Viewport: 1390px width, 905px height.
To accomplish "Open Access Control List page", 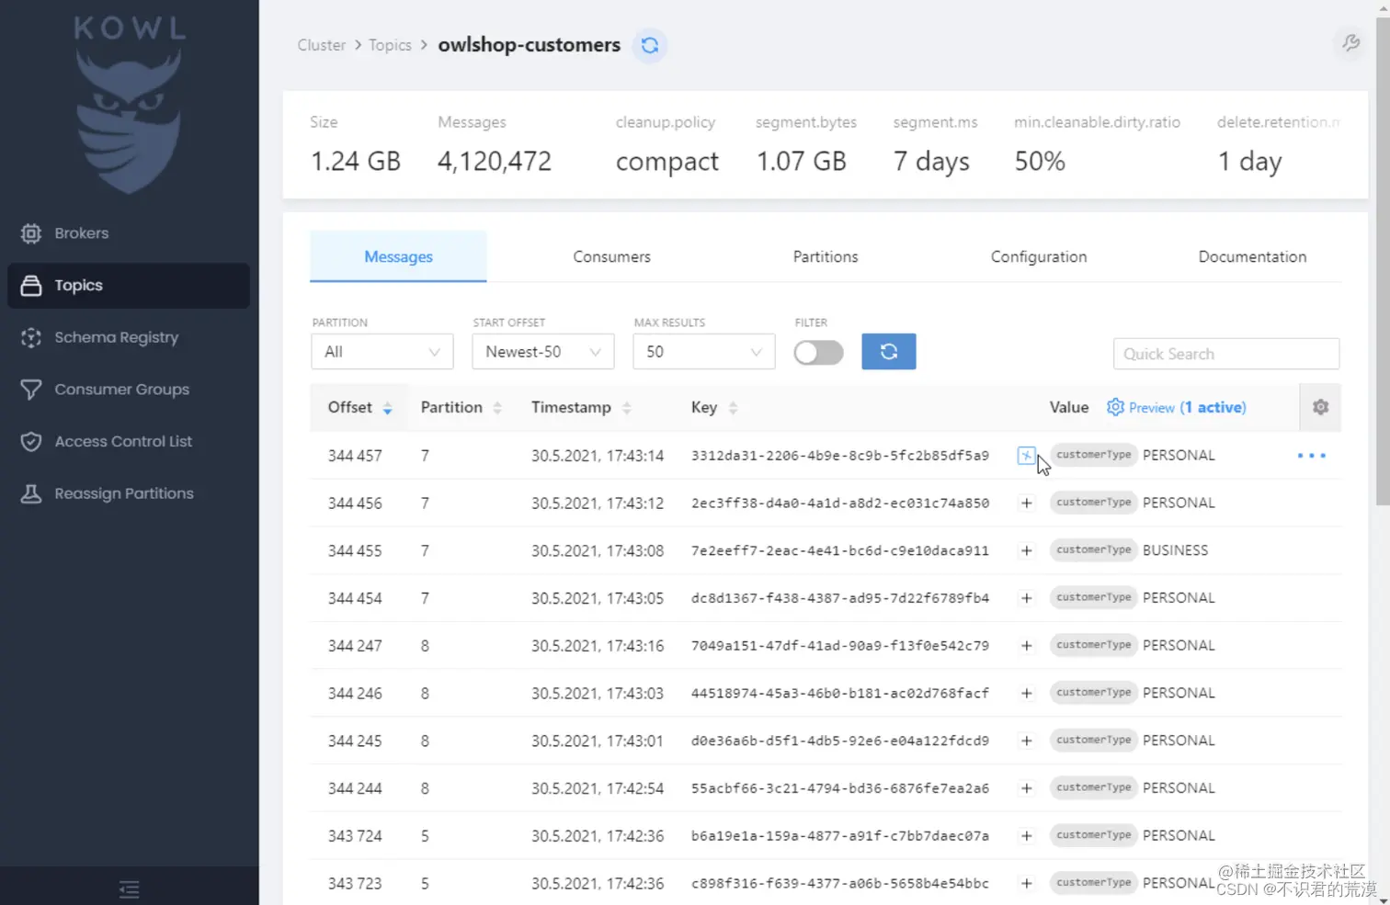I will pos(106,442).
